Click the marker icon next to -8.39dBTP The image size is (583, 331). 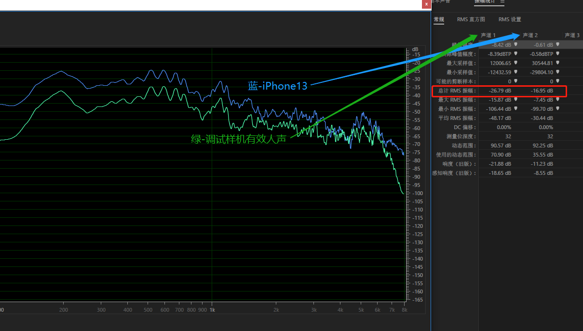coord(515,54)
